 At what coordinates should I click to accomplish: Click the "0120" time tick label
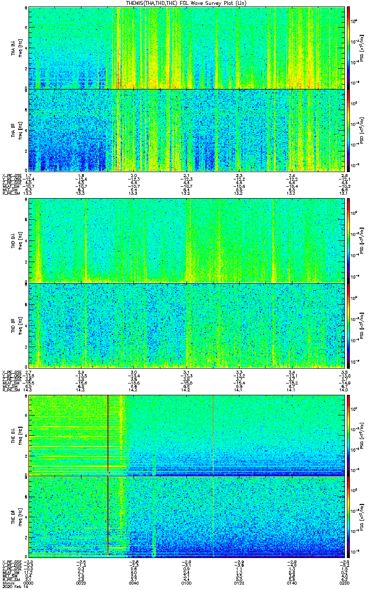pos(239,584)
